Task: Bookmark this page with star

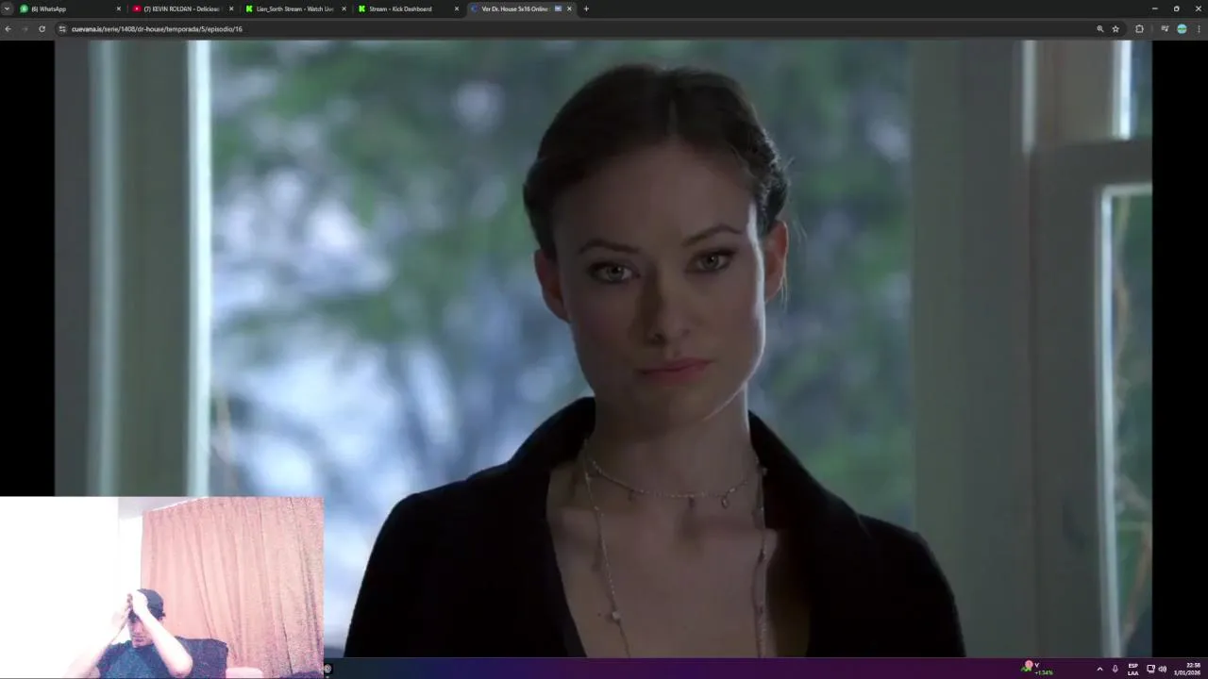Action: pyautogui.click(x=1116, y=29)
